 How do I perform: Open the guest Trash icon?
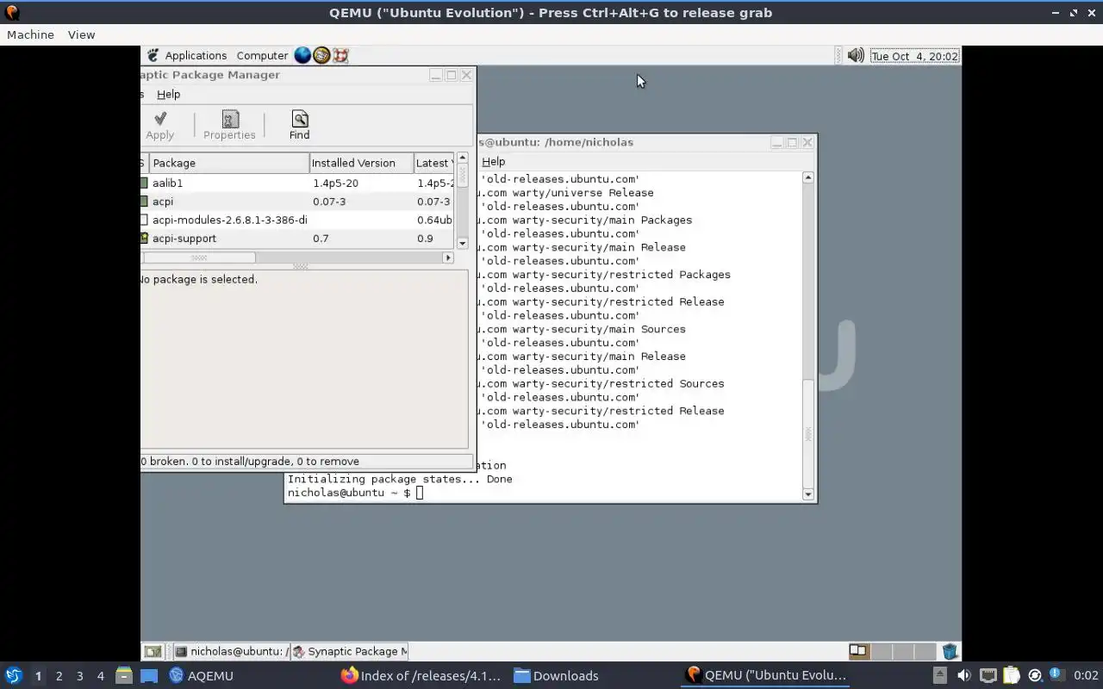[950, 651]
